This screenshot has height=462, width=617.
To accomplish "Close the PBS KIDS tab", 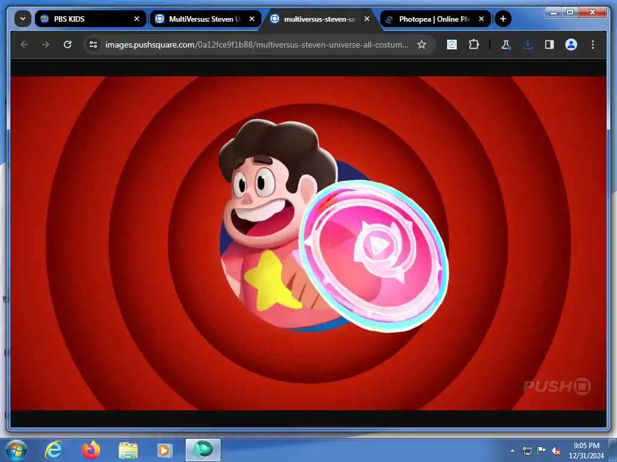I will click(x=137, y=19).
